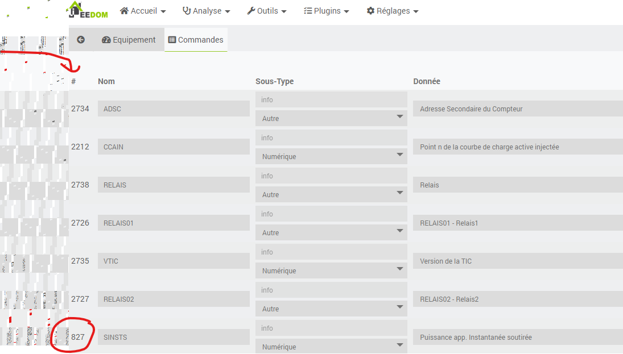Click the RELAIS02 info type field
The width and height of the screenshot is (623, 354).
pos(331,290)
